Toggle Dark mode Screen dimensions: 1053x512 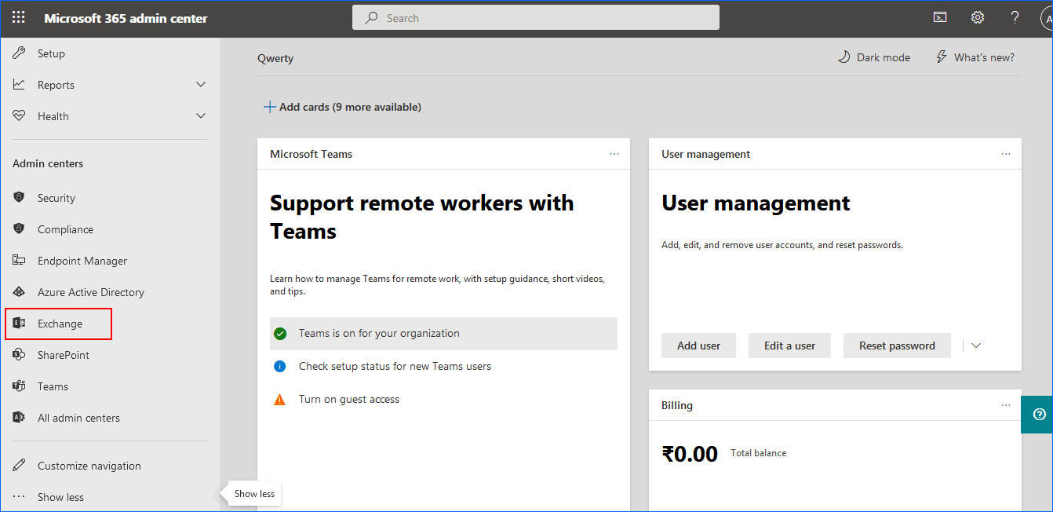(874, 57)
